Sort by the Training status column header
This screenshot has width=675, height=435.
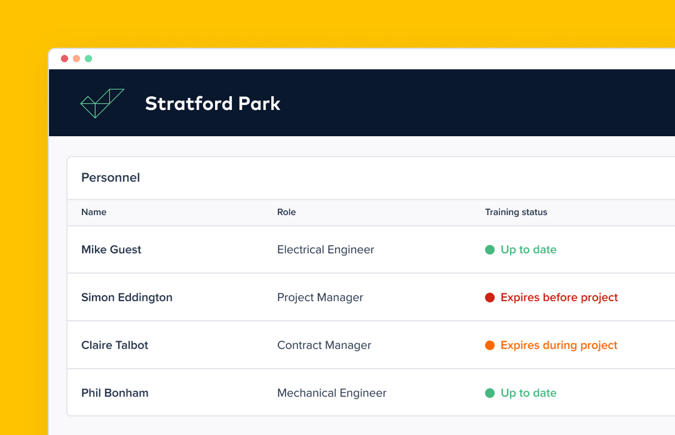pos(516,212)
